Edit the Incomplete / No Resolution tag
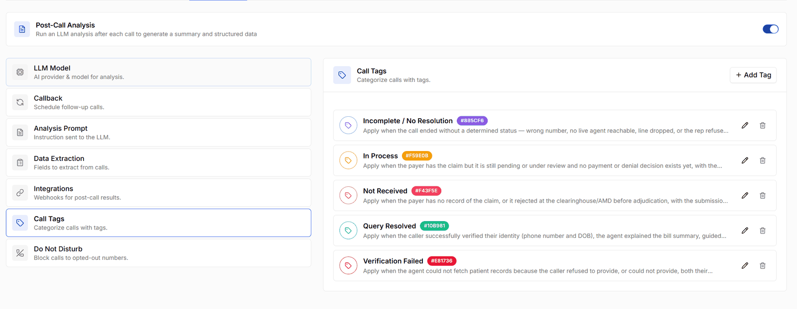Viewport: 797px width, 309px height. click(745, 125)
